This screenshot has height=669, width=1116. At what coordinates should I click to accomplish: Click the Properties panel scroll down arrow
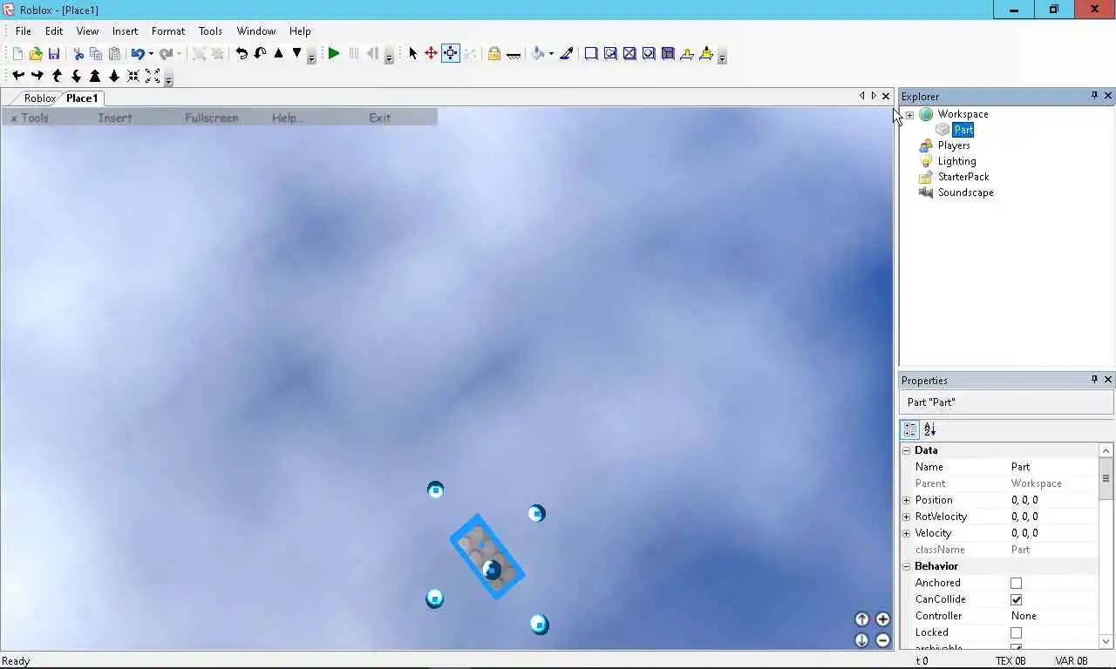pyautogui.click(x=1106, y=642)
